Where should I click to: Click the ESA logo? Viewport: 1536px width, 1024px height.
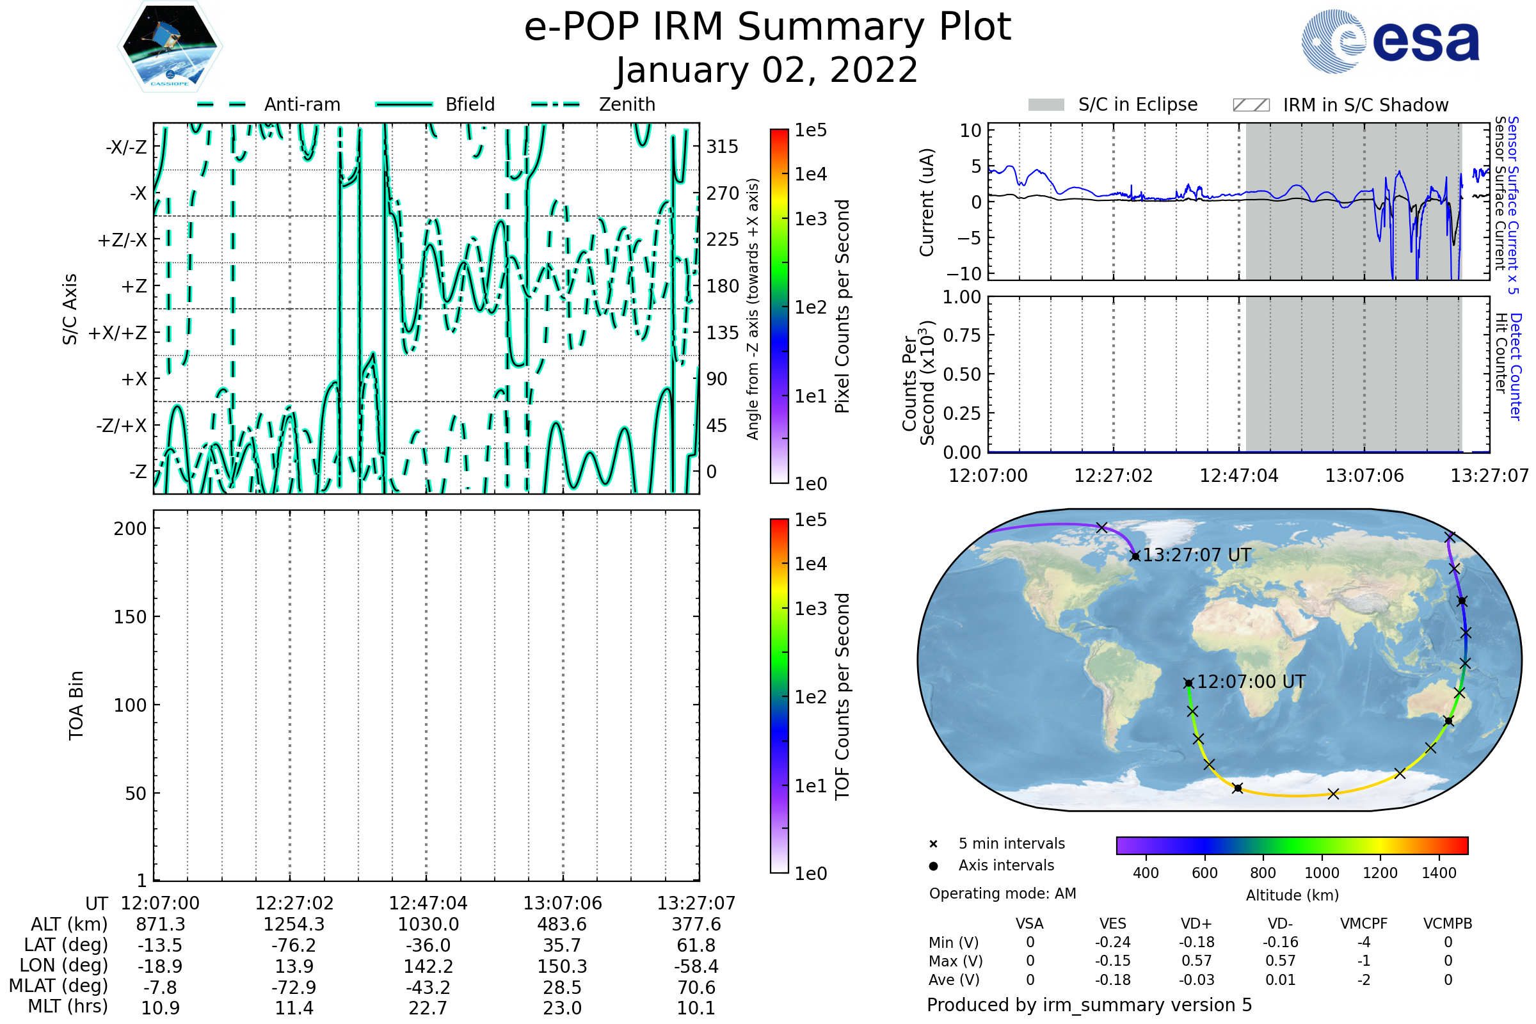click(1389, 42)
